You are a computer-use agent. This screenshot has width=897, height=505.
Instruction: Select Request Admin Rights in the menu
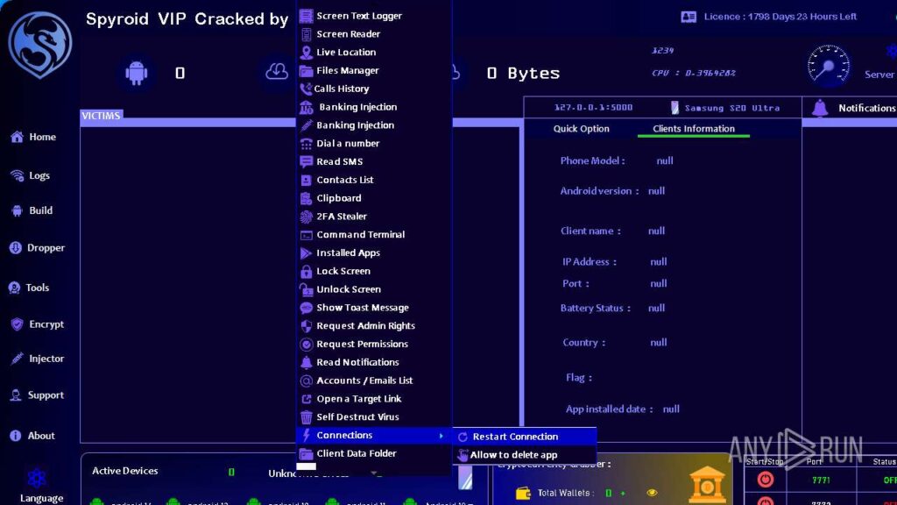click(374, 326)
